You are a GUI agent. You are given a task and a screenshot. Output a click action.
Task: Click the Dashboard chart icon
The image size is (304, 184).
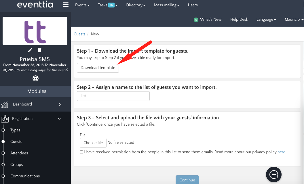point(4,104)
